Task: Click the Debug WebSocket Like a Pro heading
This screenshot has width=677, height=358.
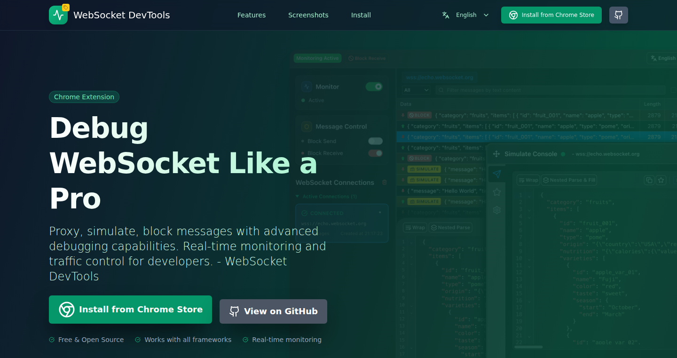Action: point(183,163)
